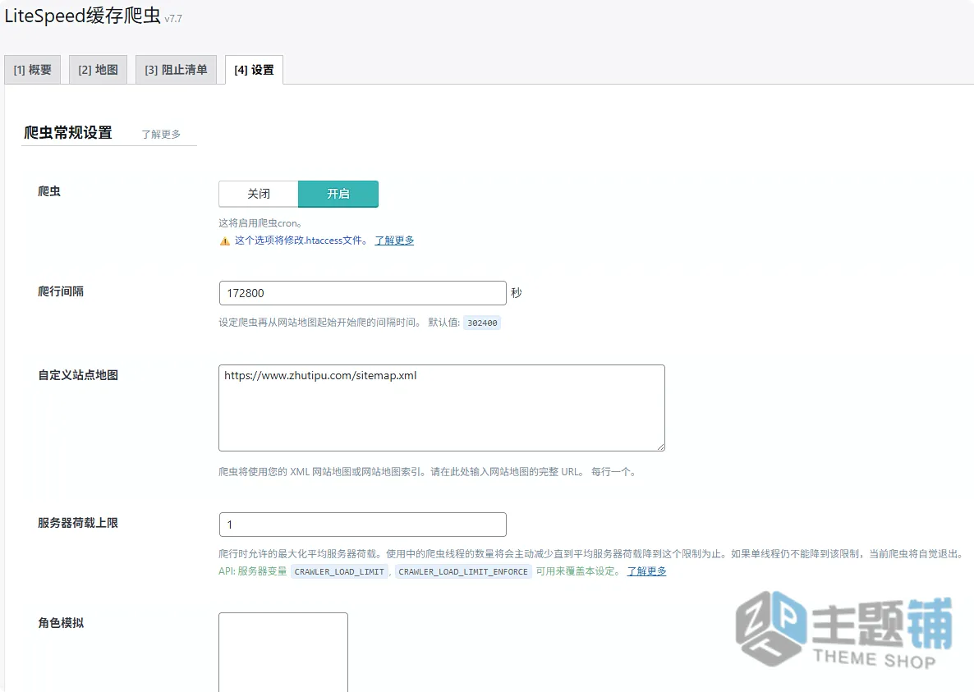The width and height of the screenshot is (974, 692).
Task: Click the LiteSpeed缓存爬虫 page title
Action: 83,16
